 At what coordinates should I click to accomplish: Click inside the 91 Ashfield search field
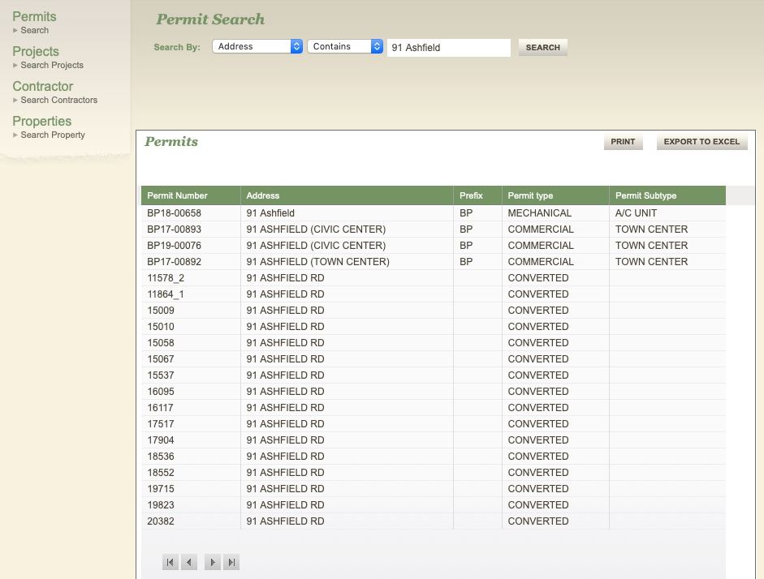point(448,47)
